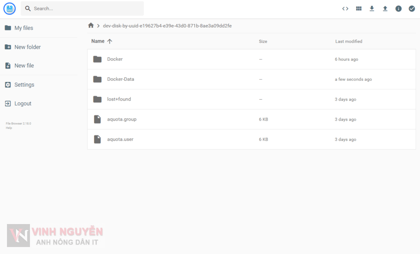Select Logout in the sidebar
The height and width of the screenshot is (254, 420).
(x=23, y=103)
